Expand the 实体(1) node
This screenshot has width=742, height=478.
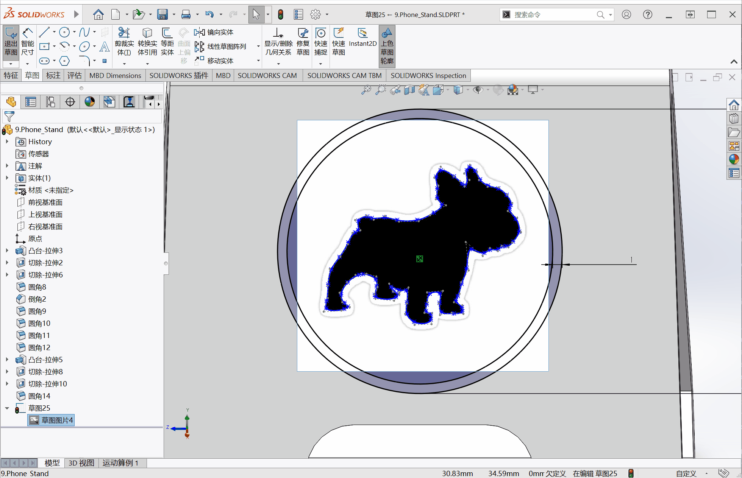pyautogui.click(x=7, y=178)
